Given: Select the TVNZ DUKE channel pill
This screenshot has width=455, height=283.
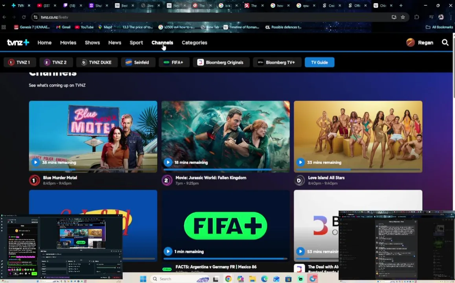Looking at the screenshot, I should pos(97,62).
